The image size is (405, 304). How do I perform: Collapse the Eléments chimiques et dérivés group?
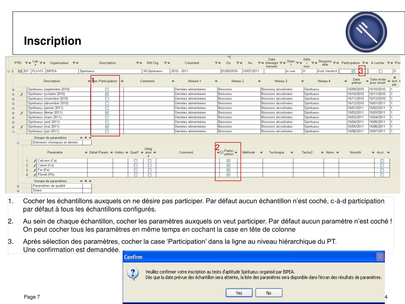(x=18, y=142)
